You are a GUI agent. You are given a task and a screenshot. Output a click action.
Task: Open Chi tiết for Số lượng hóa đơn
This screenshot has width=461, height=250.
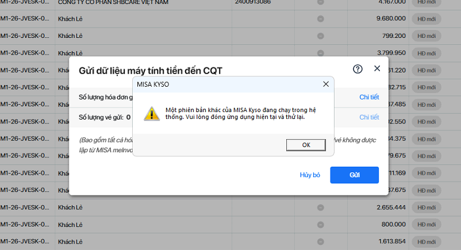pos(369,97)
